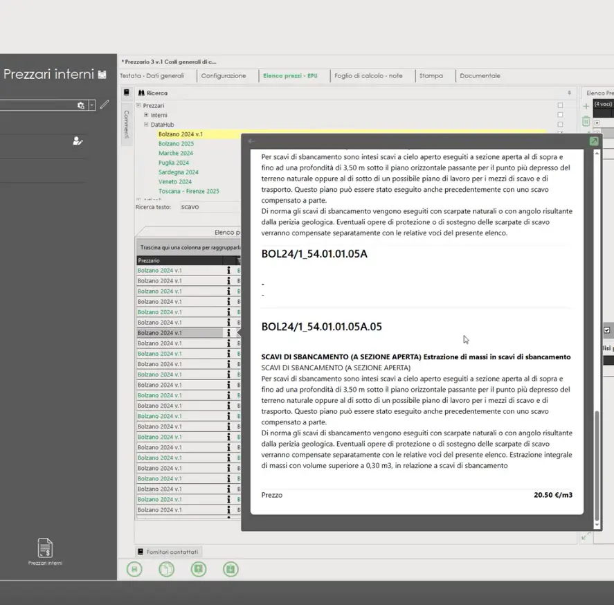The height and width of the screenshot is (605, 614).
Task: Switch to the Configurazione tab
Action: [223, 75]
